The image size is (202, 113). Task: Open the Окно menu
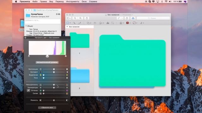[x=84, y=2]
